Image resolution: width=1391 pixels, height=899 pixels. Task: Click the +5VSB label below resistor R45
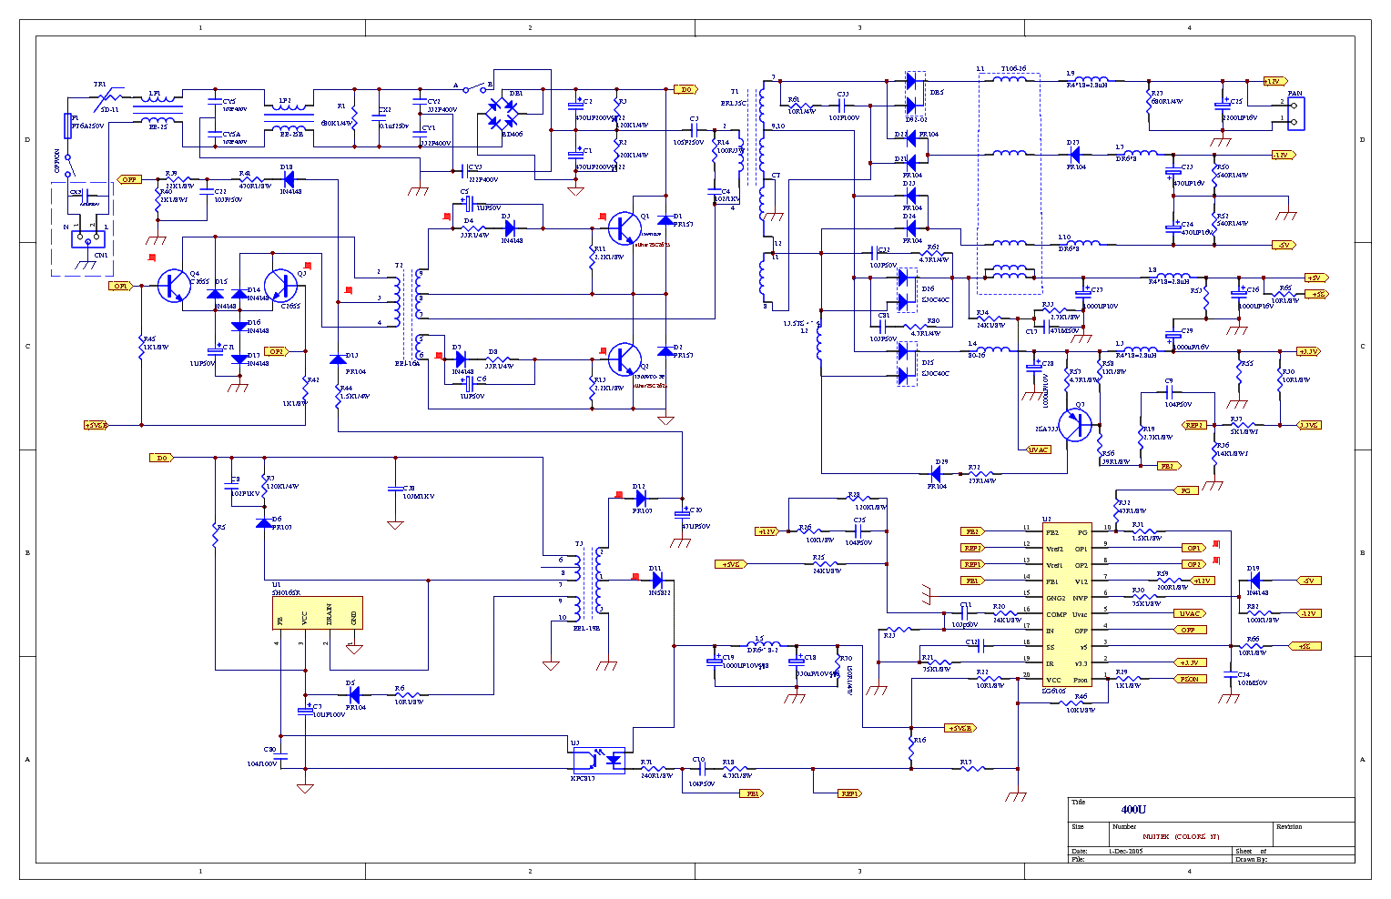coord(96,425)
